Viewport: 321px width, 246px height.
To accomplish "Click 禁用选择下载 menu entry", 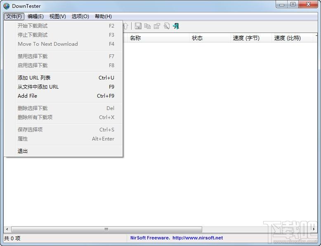I will click(x=66, y=56).
